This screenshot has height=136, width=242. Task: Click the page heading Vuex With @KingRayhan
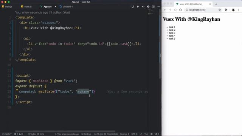tap(192, 19)
